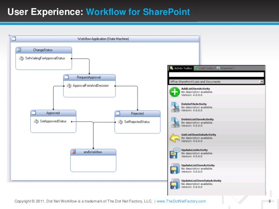Click the Workflow Application (State Machine) title
The width and height of the screenshot is (279, 209).
tap(103, 39)
